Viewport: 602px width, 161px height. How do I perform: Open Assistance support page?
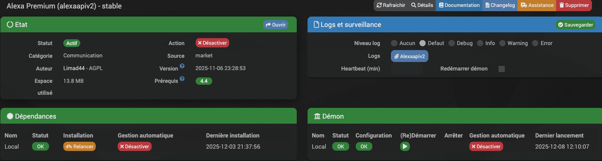(537, 5)
